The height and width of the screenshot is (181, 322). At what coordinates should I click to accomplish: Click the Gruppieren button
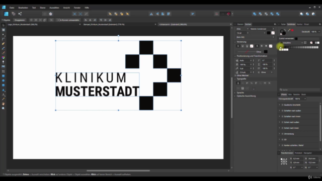pyautogui.click(x=20, y=20)
